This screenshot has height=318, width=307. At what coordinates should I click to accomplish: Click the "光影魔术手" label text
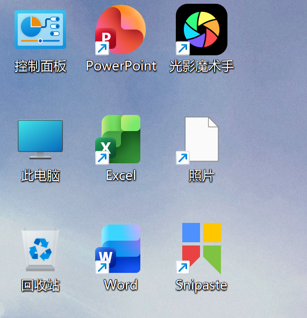pyautogui.click(x=202, y=66)
